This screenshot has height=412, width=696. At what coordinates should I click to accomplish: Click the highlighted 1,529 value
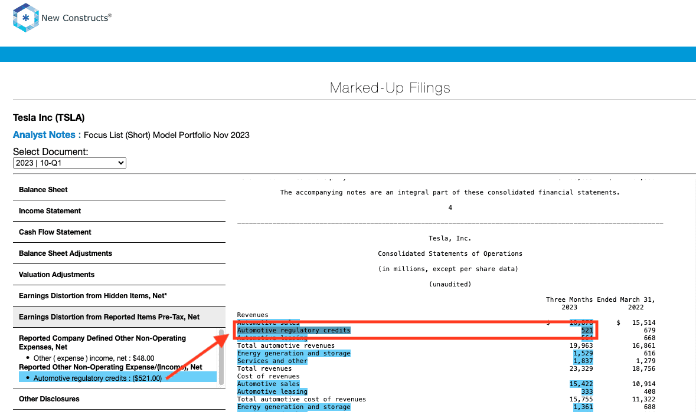point(583,353)
